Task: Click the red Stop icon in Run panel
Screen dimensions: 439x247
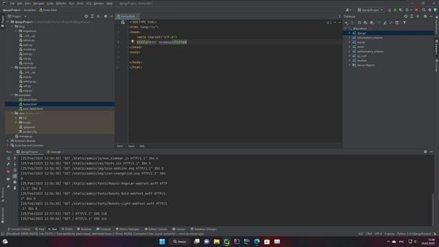Action: (x=8, y=171)
